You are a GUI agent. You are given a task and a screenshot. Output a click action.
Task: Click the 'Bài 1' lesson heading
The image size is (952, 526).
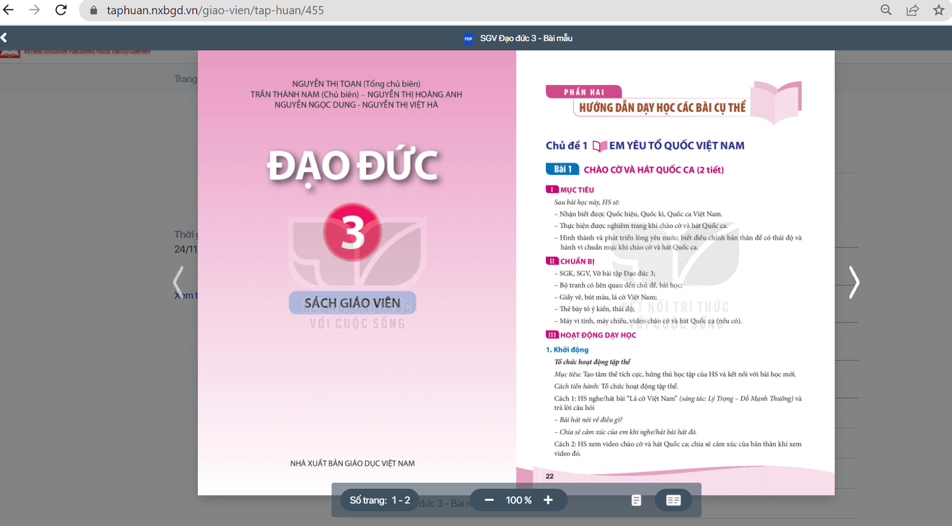tap(562, 169)
